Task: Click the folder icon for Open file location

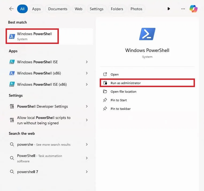Action: tap(105, 92)
